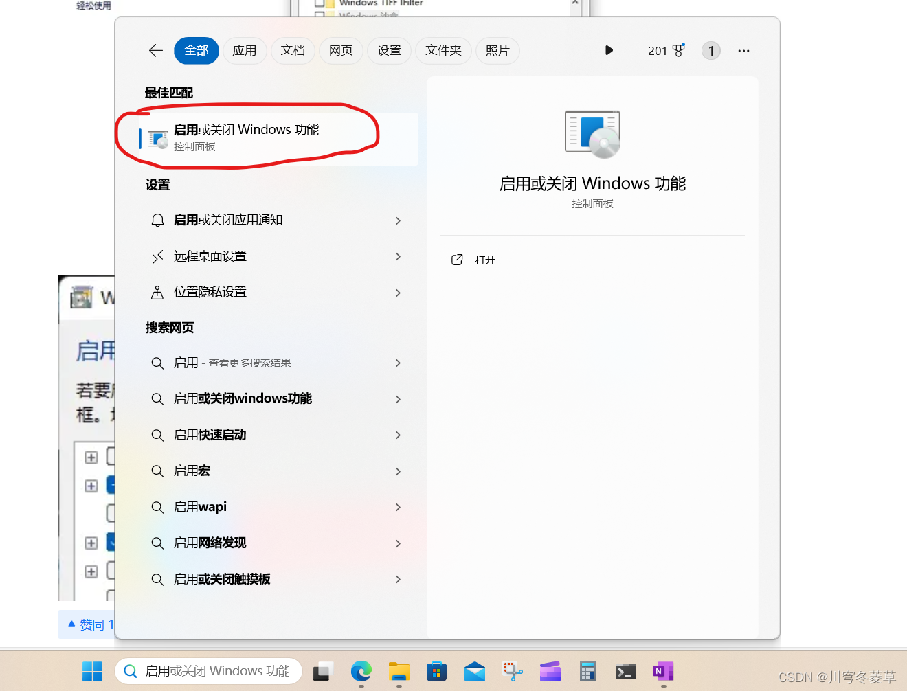Switch to the 照片 filter tab
This screenshot has height=691, width=907.
pyautogui.click(x=497, y=51)
